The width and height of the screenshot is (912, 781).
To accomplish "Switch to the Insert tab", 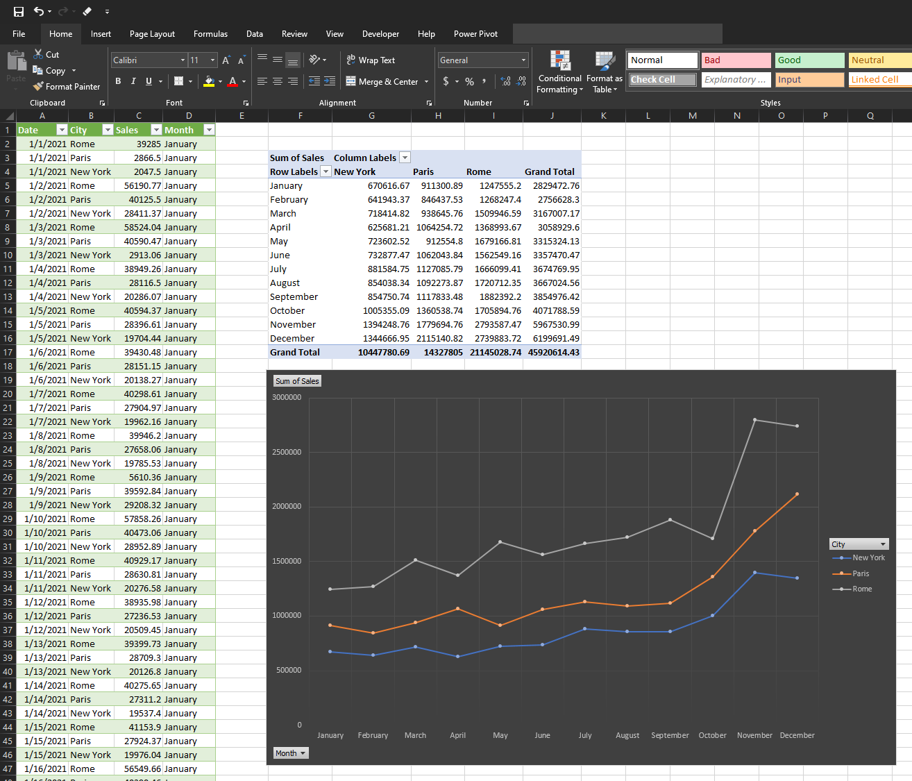I will [101, 33].
